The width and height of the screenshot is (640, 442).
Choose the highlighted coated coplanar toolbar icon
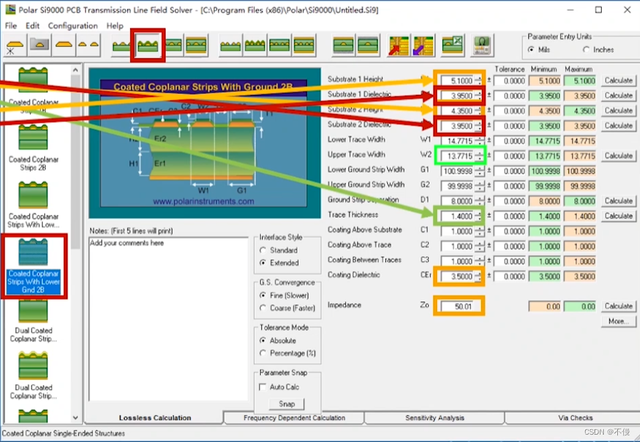click(147, 46)
